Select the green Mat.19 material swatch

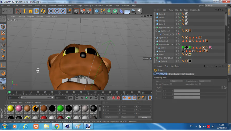tap(60, 109)
